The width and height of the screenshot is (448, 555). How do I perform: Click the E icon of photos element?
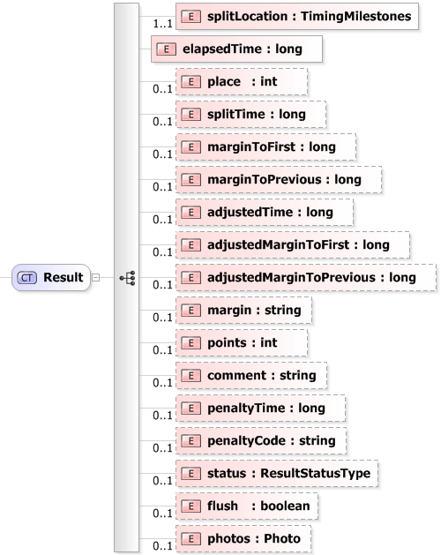tap(190, 539)
